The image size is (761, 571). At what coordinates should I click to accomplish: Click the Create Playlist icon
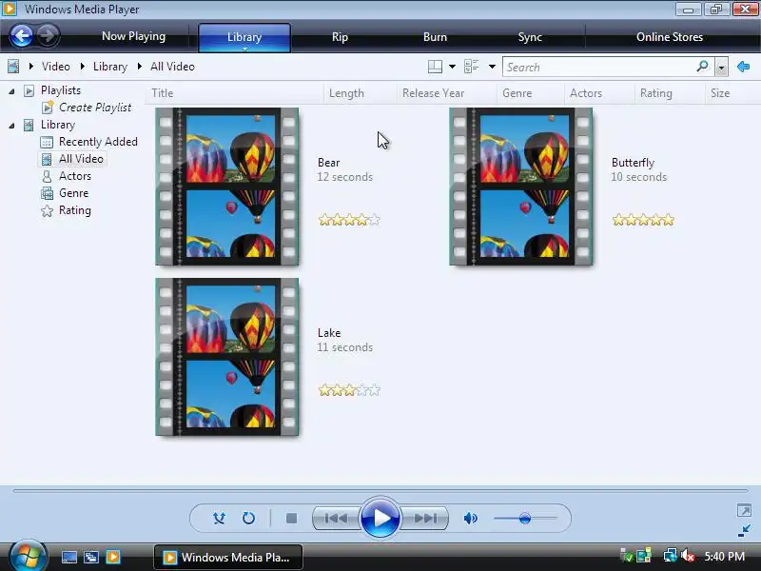48,108
